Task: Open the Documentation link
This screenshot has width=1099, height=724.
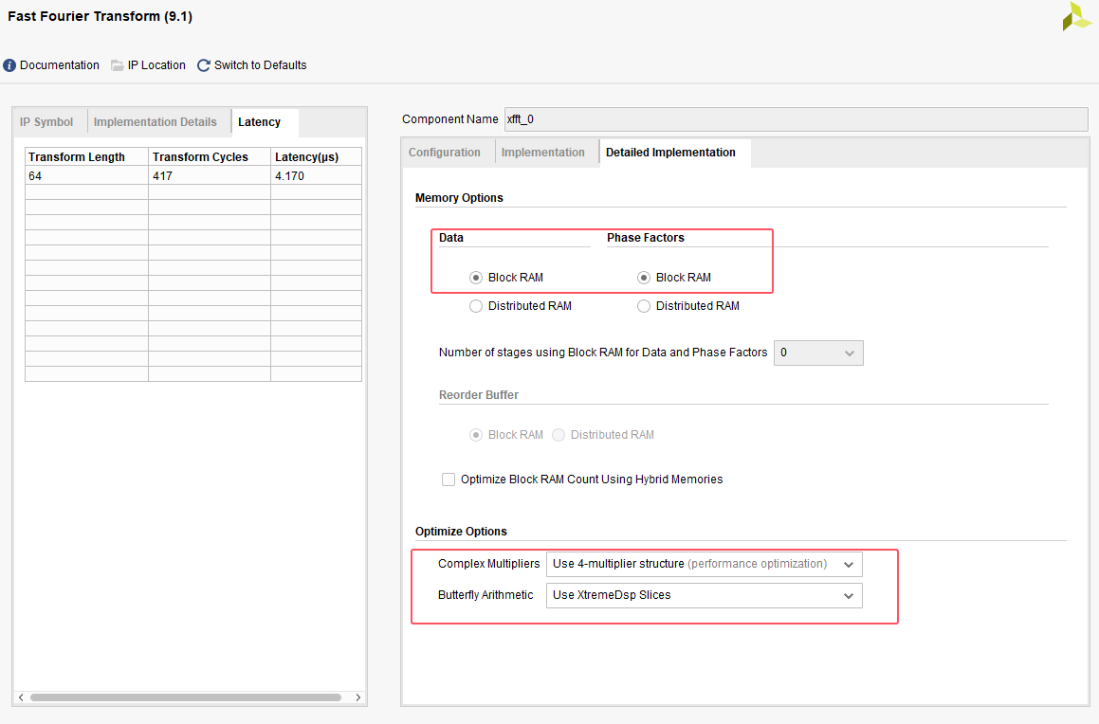Action: [60, 65]
